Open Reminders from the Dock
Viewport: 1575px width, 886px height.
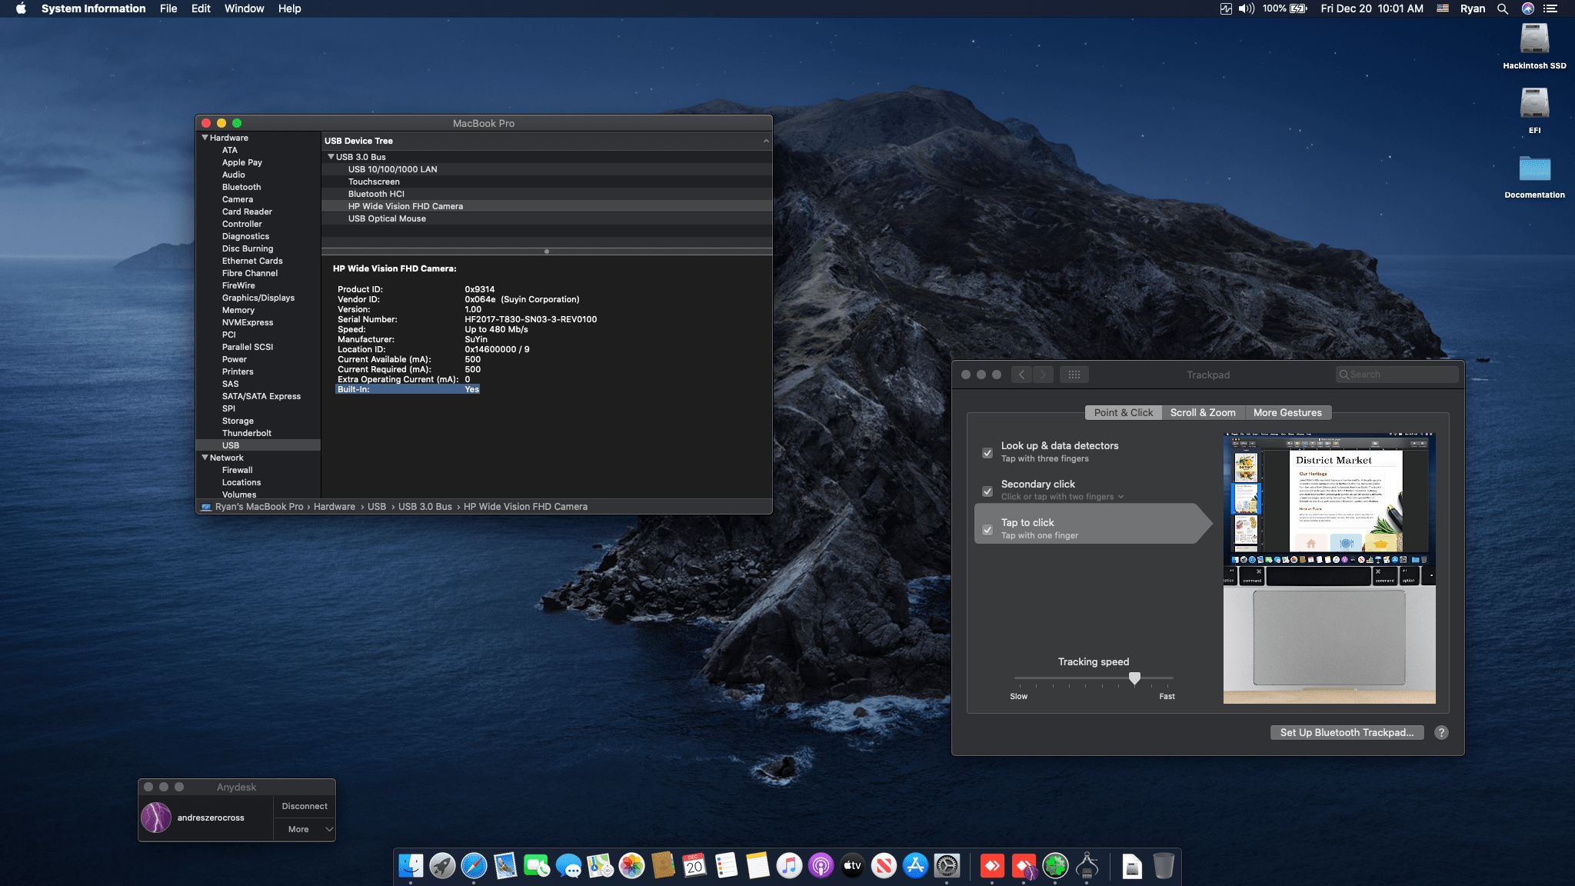[726, 866]
